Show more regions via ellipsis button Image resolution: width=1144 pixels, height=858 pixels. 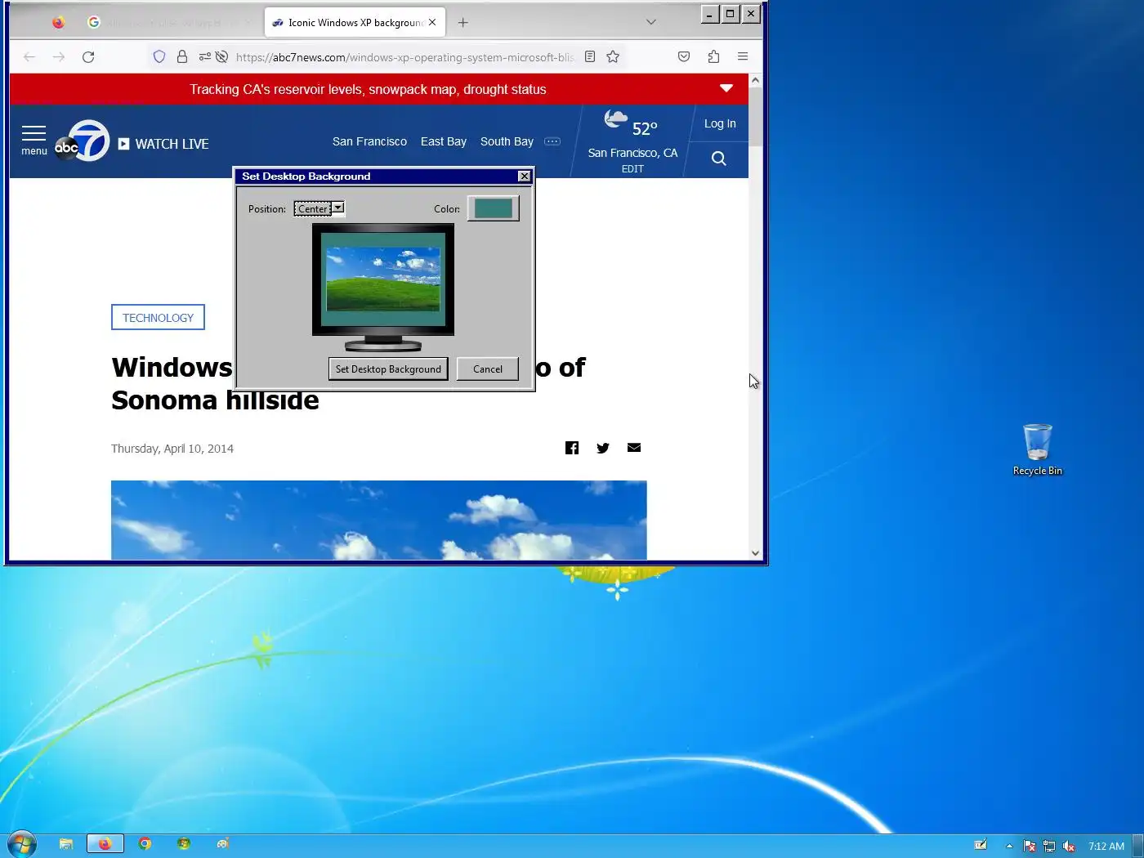[552, 141]
